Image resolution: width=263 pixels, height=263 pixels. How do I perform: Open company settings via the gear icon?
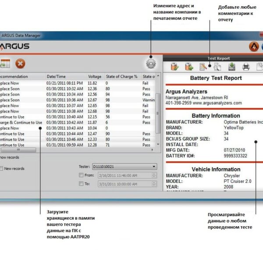click(151, 64)
